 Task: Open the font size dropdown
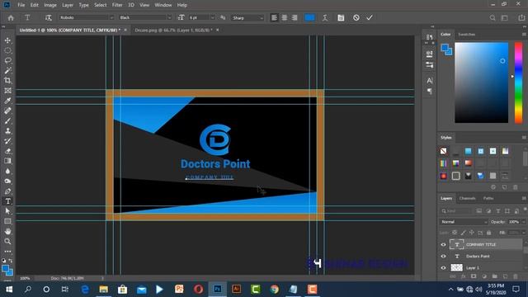tap(212, 18)
